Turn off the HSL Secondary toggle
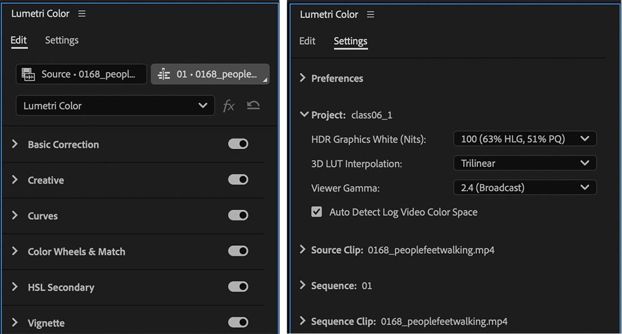Viewport: 622px width, 334px height. (x=238, y=287)
